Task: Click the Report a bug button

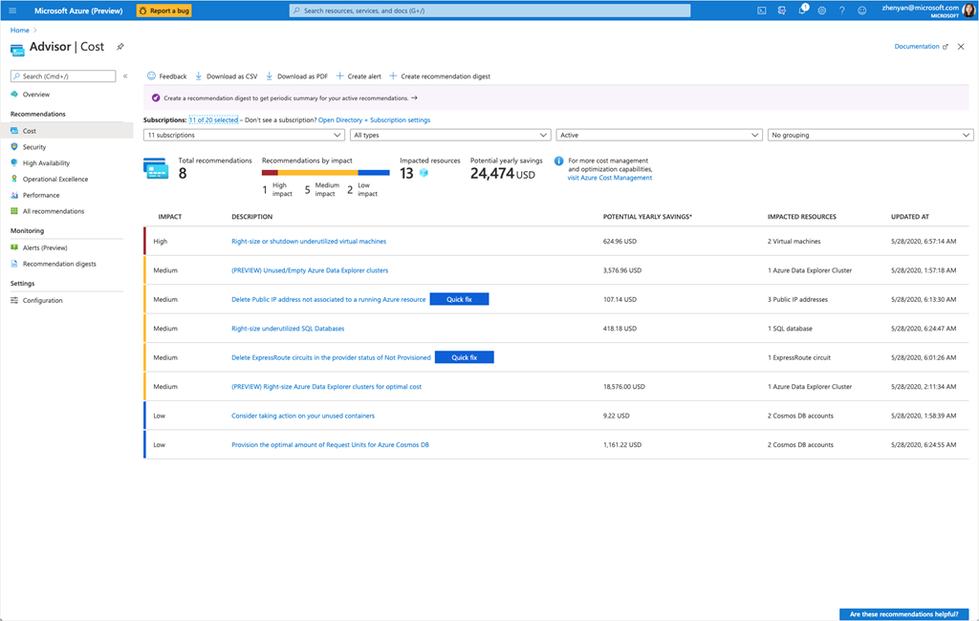Action: tap(164, 11)
